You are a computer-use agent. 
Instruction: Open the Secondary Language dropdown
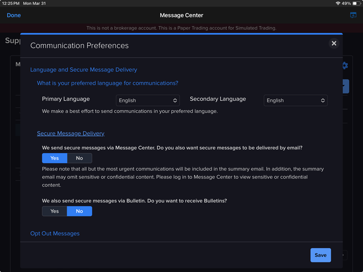point(296,100)
